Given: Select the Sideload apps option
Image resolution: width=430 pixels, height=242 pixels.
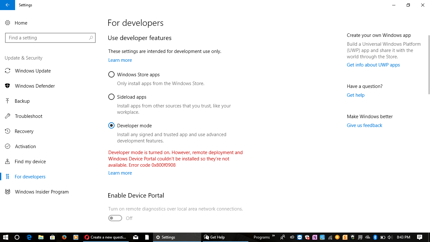Looking at the screenshot, I should [x=111, y=97].
